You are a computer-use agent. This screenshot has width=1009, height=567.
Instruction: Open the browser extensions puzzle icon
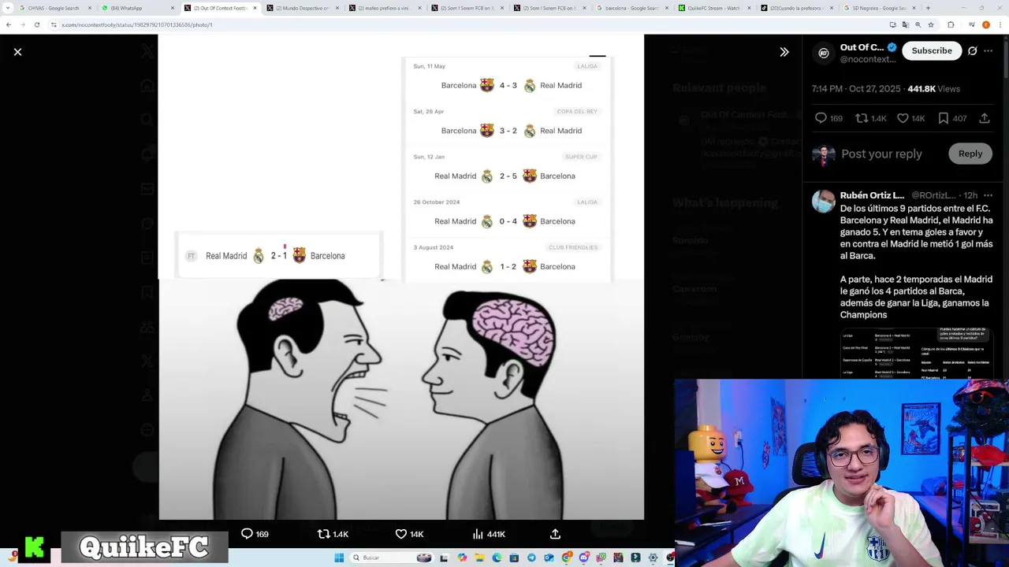tap(951, 24)
